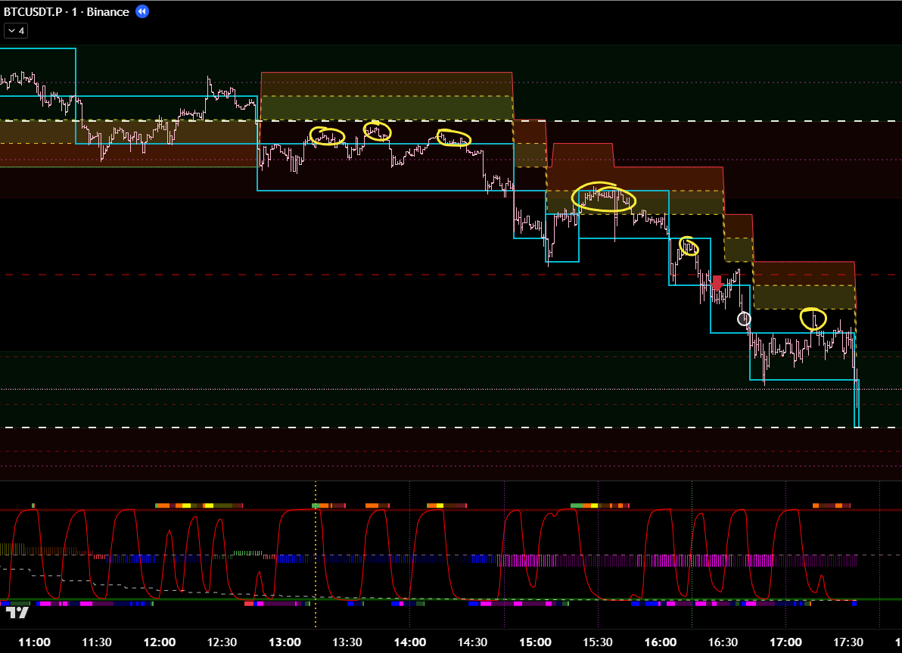Click the blue bar replay rewind icon

pos(142,11)
